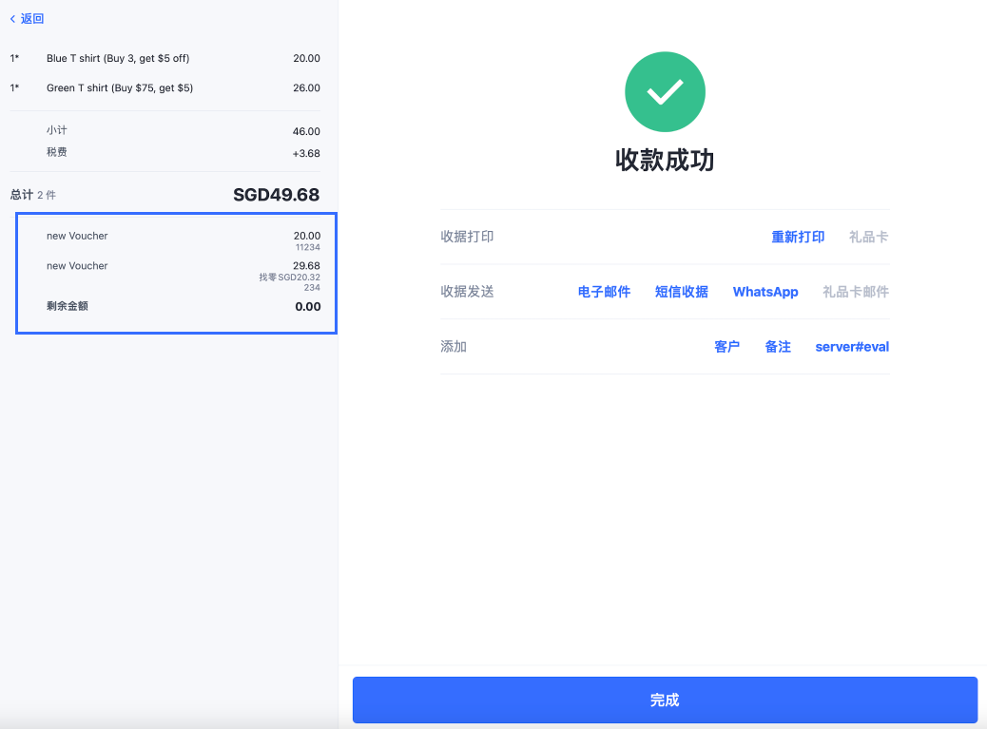The height and width of the screenshot is (729, 987).
Task: Open the server#eval selector
Action: (x=852, y=347)
